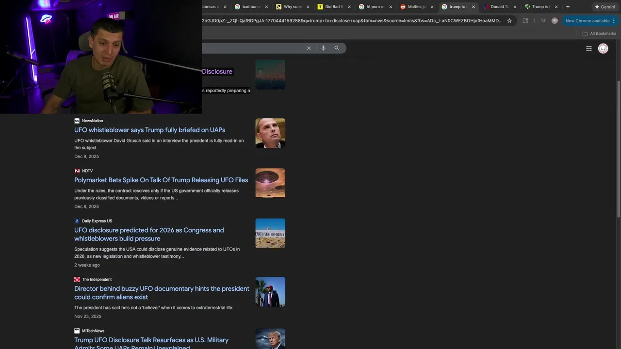Screen dimensions: 621x349
Task: Close the 'IA porn' tab
Action: 390,7
